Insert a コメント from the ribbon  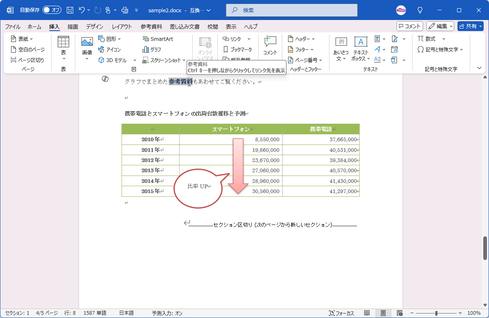coord(270,45)
